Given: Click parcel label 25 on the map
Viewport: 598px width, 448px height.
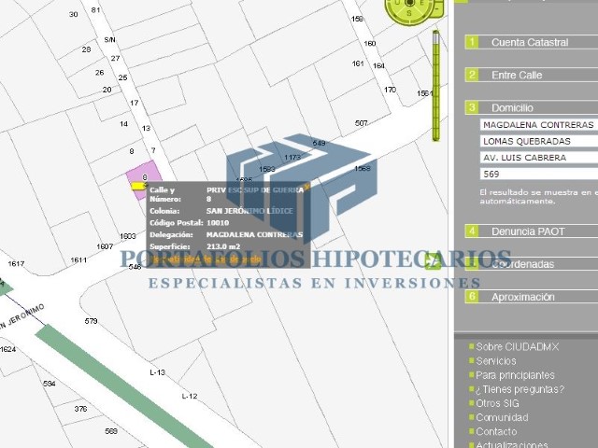Looking at the screenshot, I should [x=122, y=77].
